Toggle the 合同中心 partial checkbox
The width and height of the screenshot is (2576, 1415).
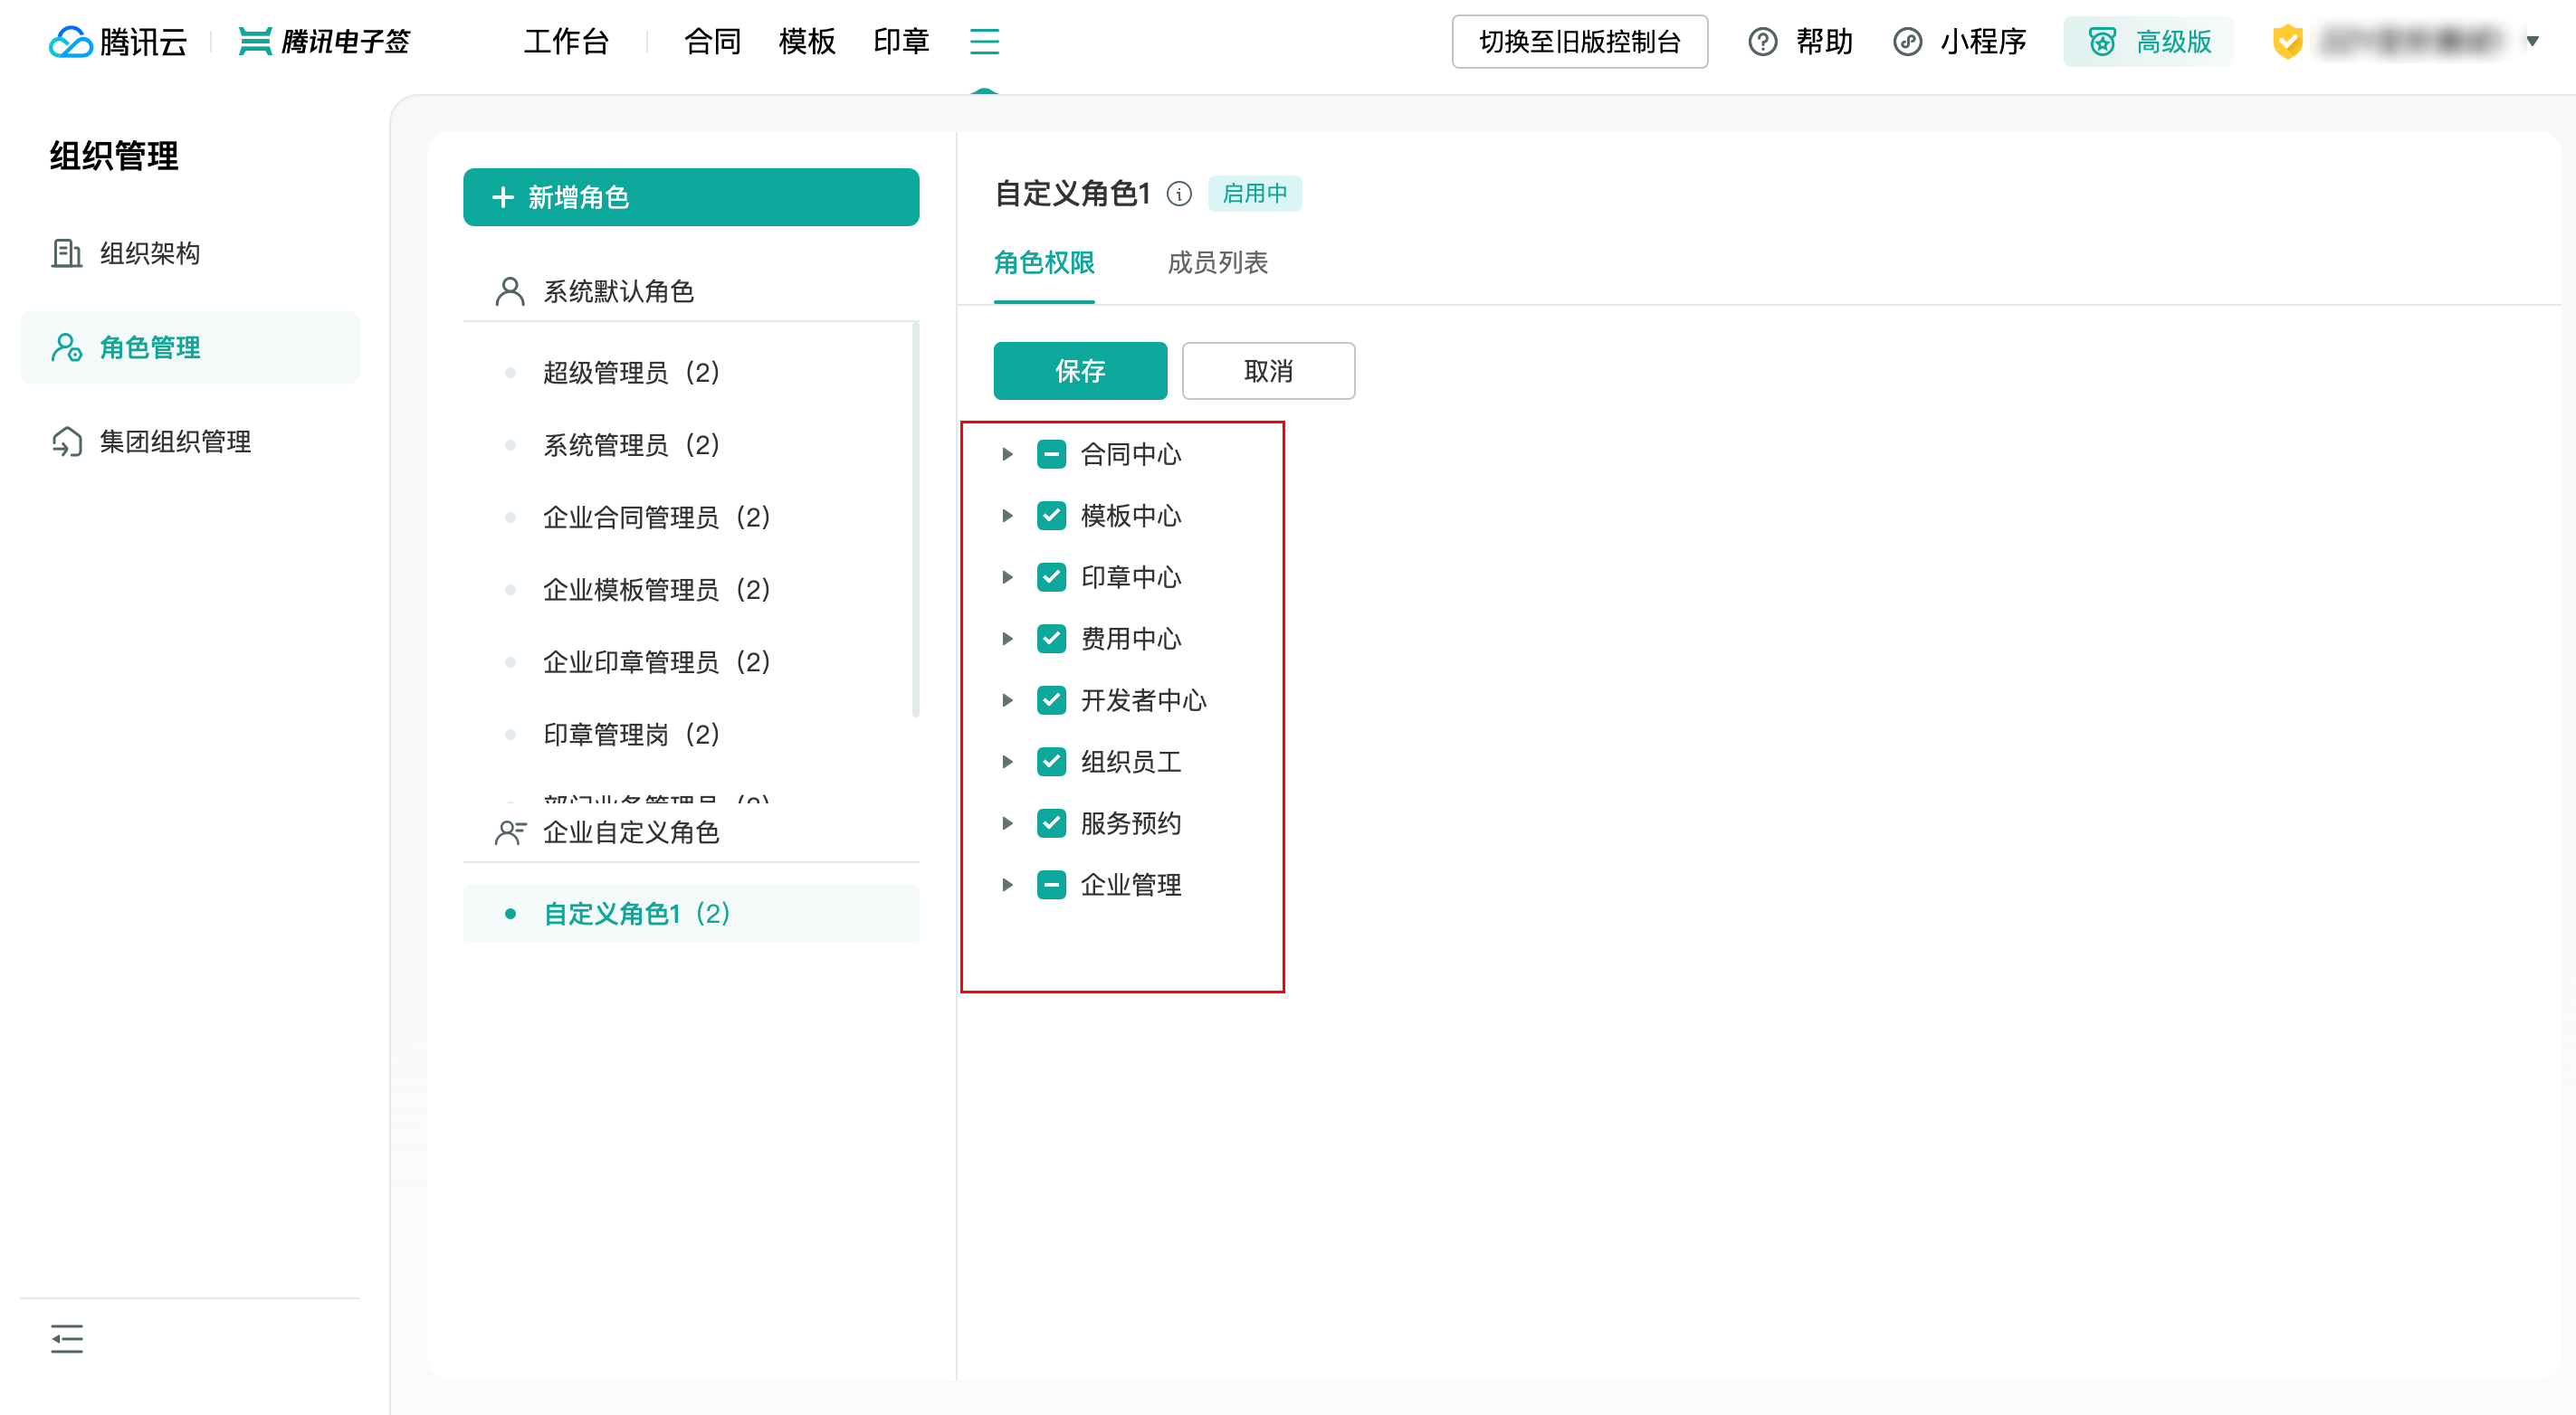[x=1051, y=455]
